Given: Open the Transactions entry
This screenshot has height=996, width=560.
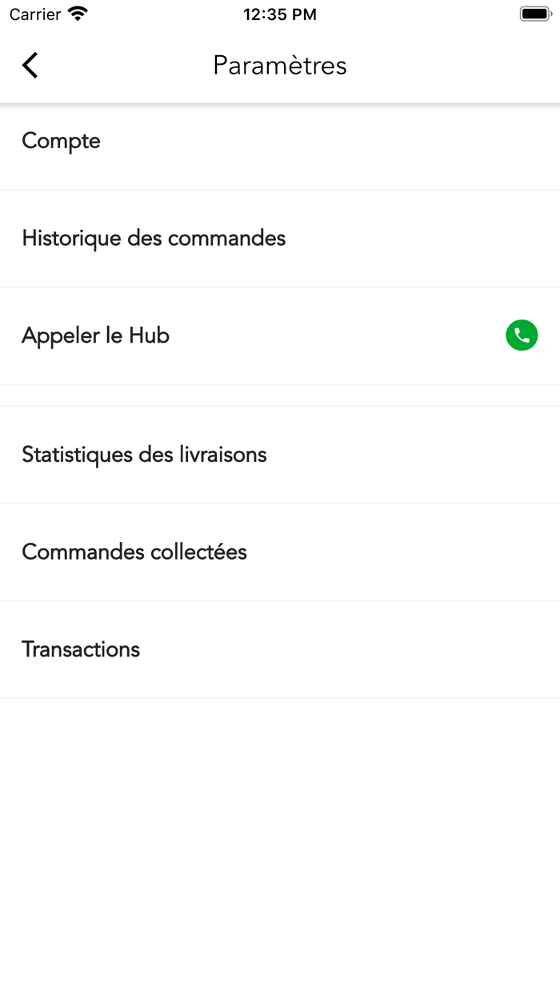Looking at the screenshot, I should click(x=280, y=649).
